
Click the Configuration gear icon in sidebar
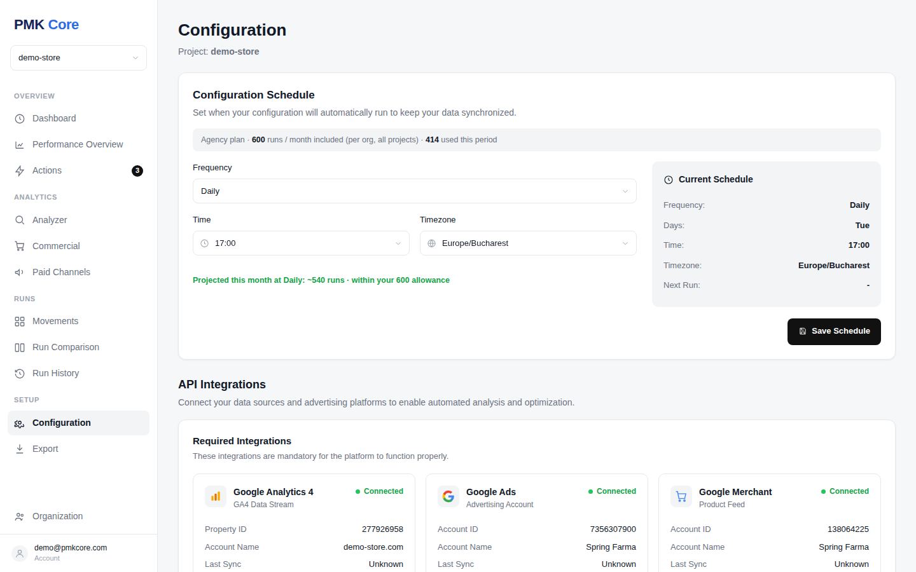point(20,423)
